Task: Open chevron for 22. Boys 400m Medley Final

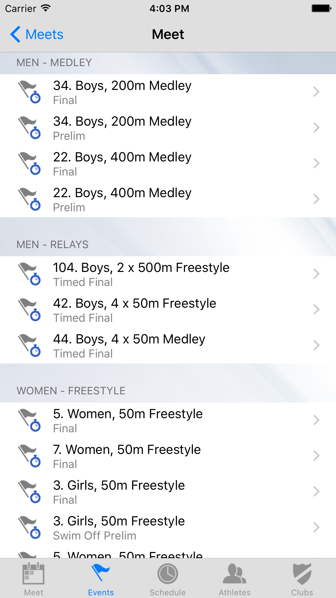Action: coord(316,163)
